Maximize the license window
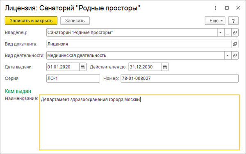This screenshot has width=246, height=154. [227, 8]
